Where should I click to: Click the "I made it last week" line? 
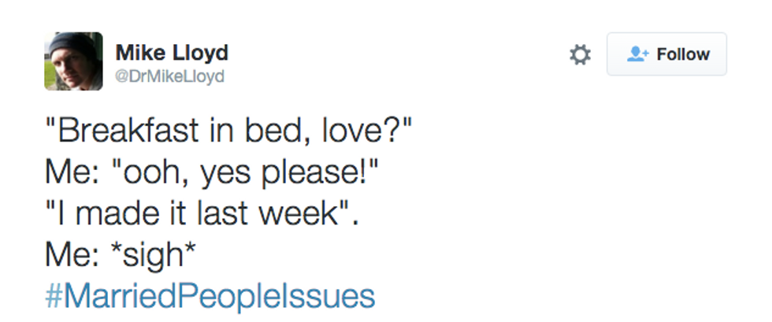202,213
